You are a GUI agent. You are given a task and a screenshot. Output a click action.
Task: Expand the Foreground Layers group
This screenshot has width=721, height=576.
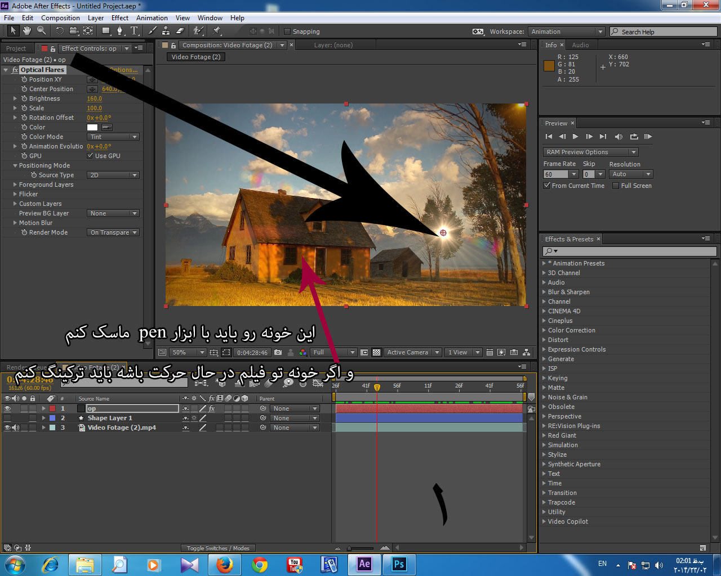pos(15,184)
